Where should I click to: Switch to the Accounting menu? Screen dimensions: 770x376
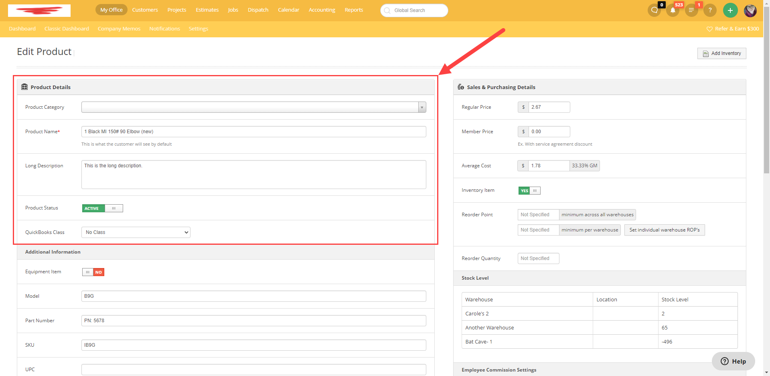(x=322, y=10)
